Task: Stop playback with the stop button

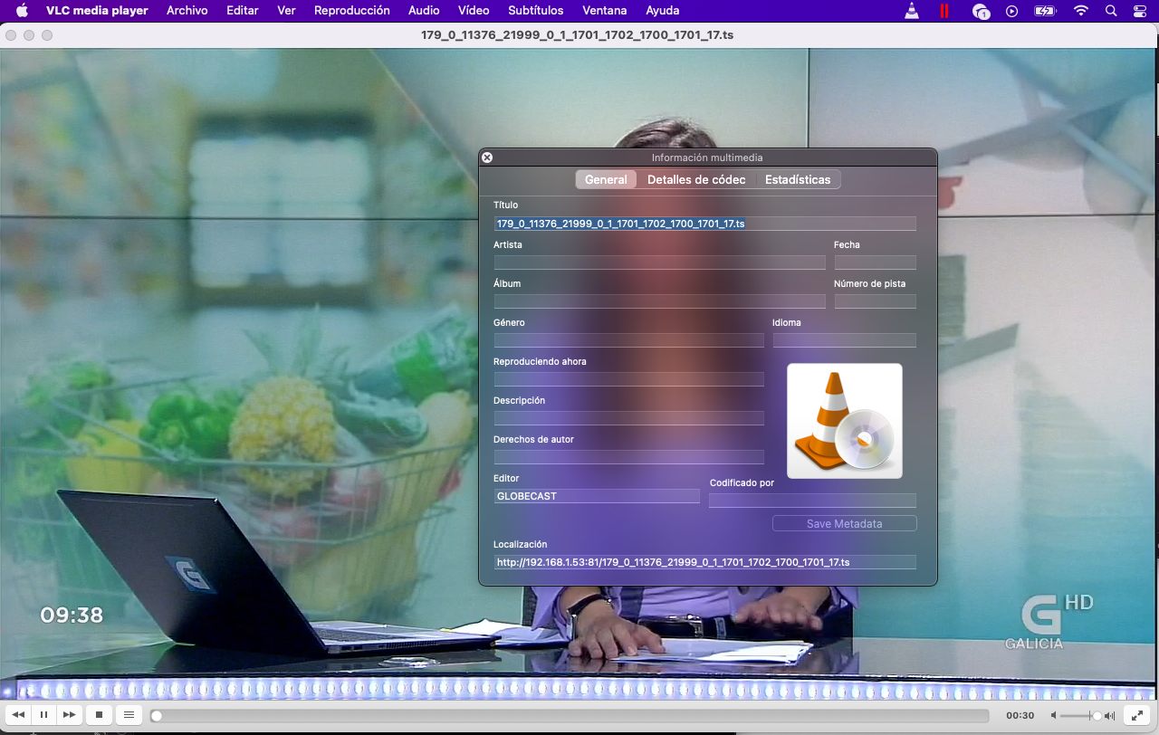Action: pos(99,715)
